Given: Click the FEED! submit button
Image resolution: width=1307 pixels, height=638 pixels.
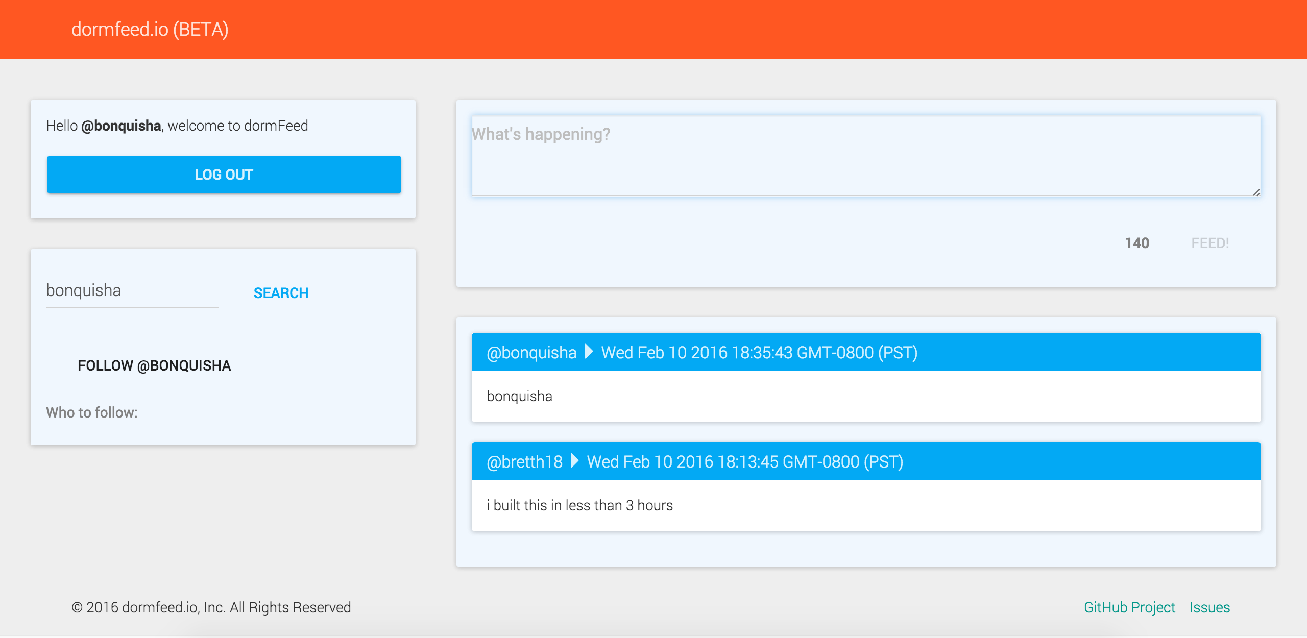Looking at the screenshot, I should point(1209,243).
